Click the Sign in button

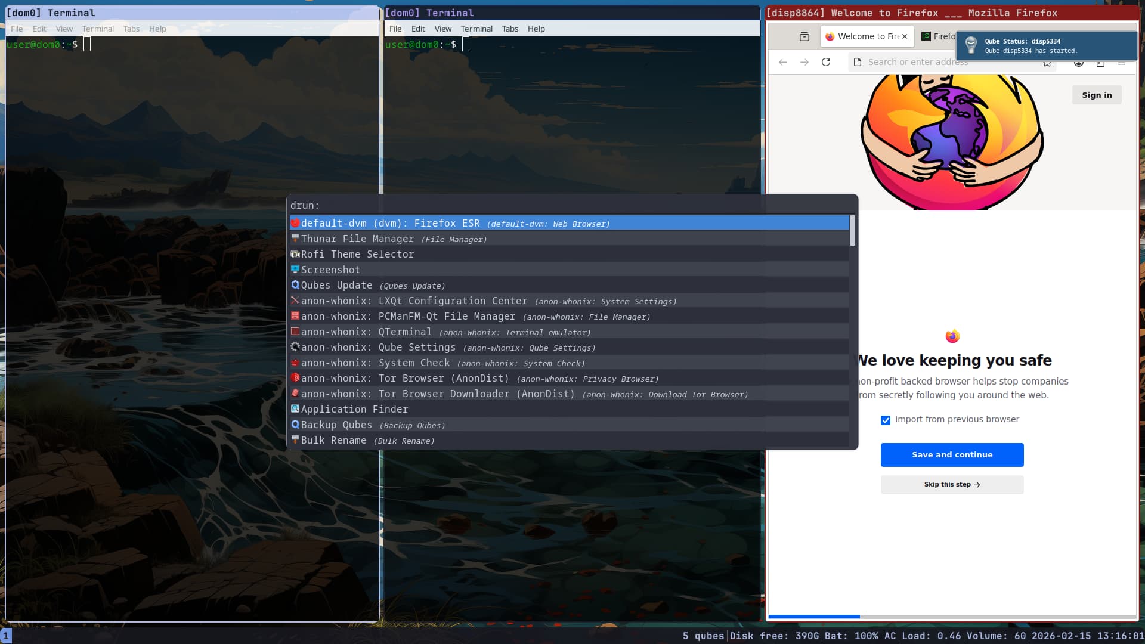point(1096,95)
